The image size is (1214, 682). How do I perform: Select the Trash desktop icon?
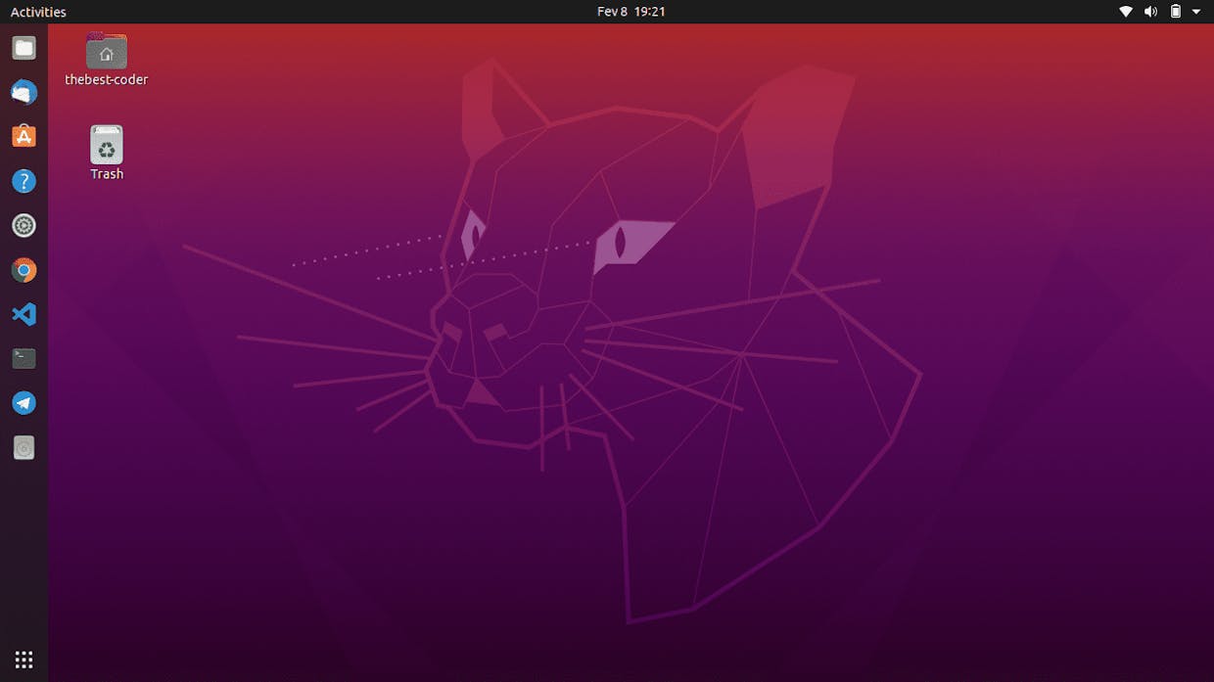click(107, 145)
